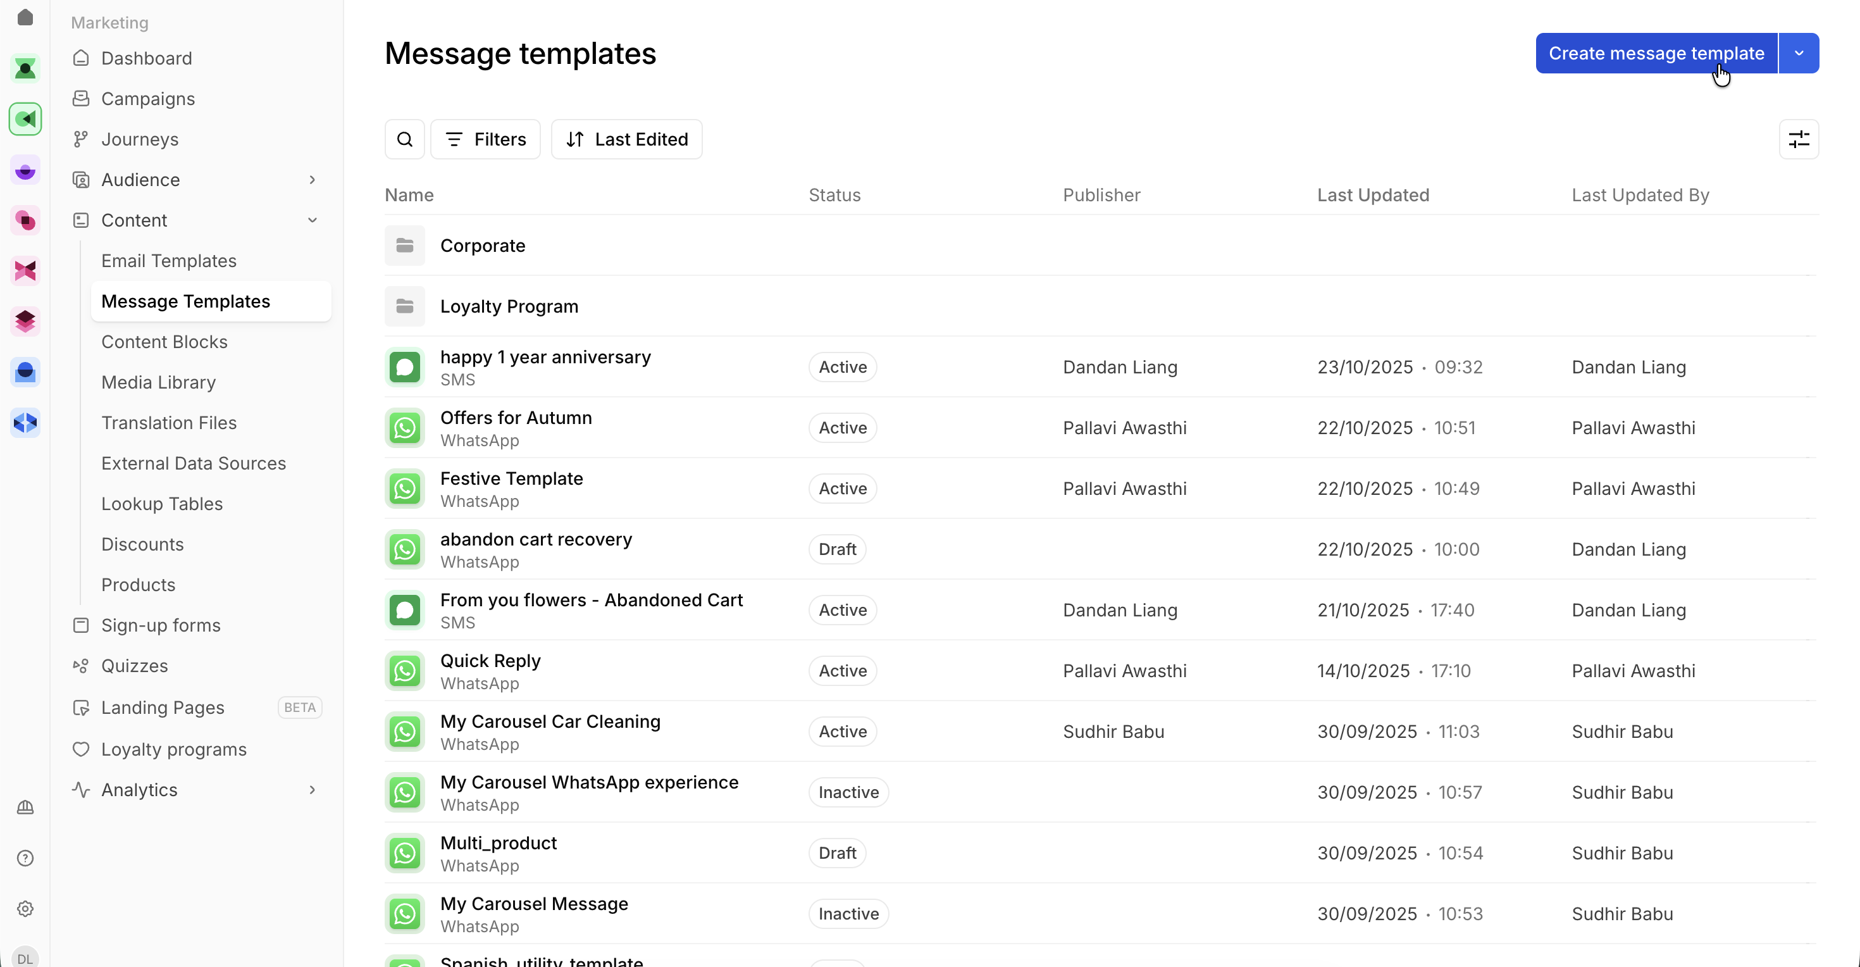Open Campaigns from the sidebar

click(147, 99)
